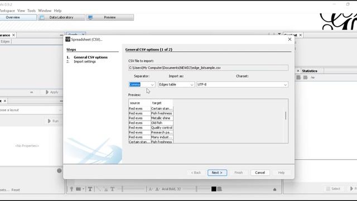Viewport: 357px width, 201px height.
Task: Open the Choose a layout dropdown
Action: click(31, 110)
